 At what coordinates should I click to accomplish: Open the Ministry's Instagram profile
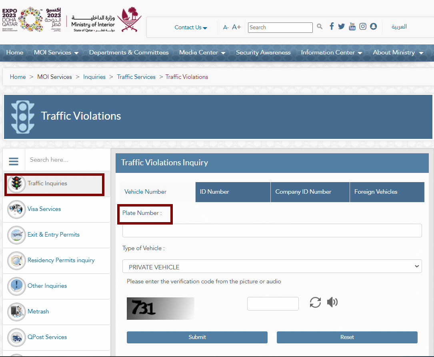363,26
